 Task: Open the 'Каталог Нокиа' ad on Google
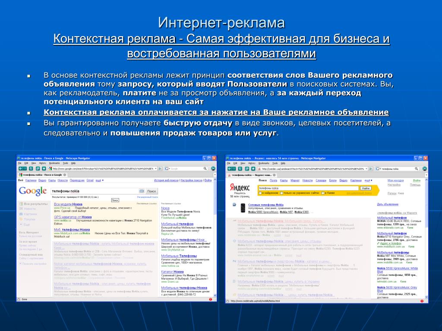(172, 272)
